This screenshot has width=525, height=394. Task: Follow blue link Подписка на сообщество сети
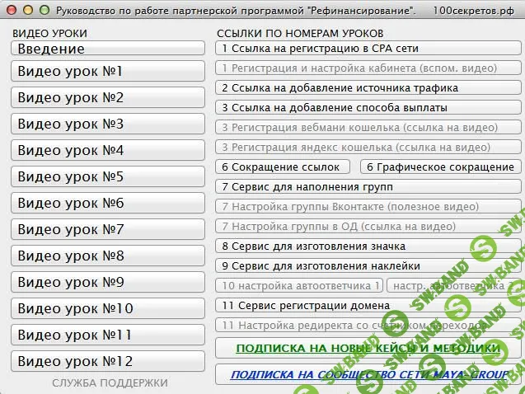pos(368,375)
